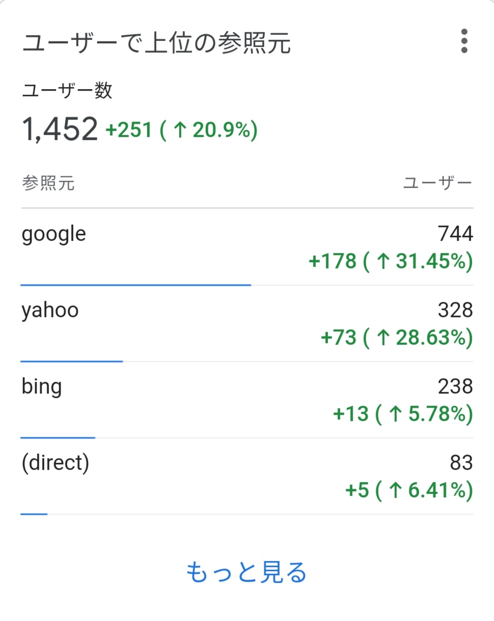Select the yahoo referrer row

pos(247,324)
